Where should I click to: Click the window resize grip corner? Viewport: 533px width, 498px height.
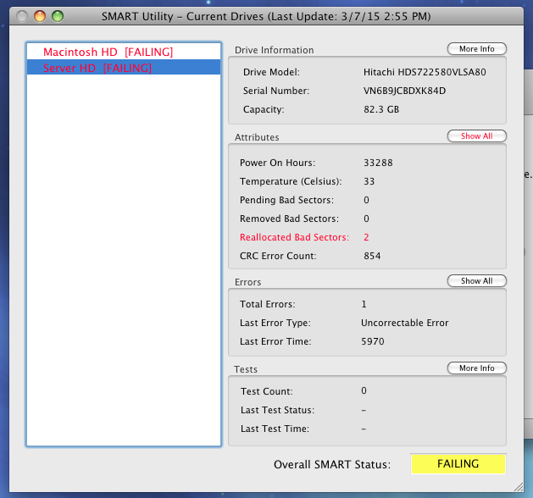[519, 487]
